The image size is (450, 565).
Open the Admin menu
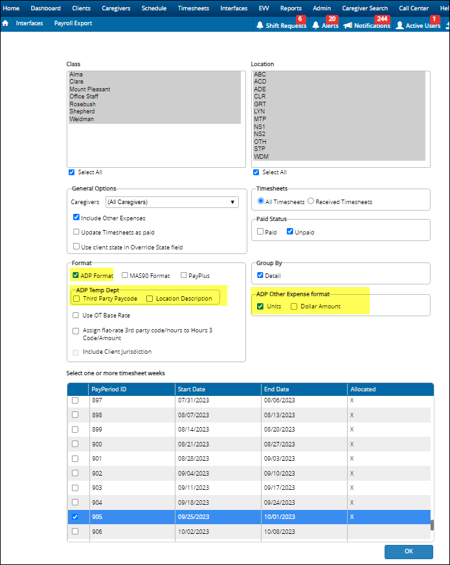[322, 8]
